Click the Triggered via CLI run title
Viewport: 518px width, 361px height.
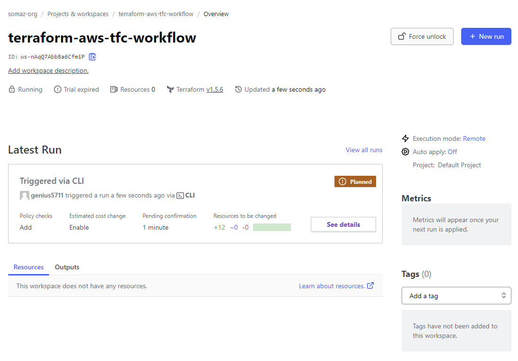click(x=52, y=181)
